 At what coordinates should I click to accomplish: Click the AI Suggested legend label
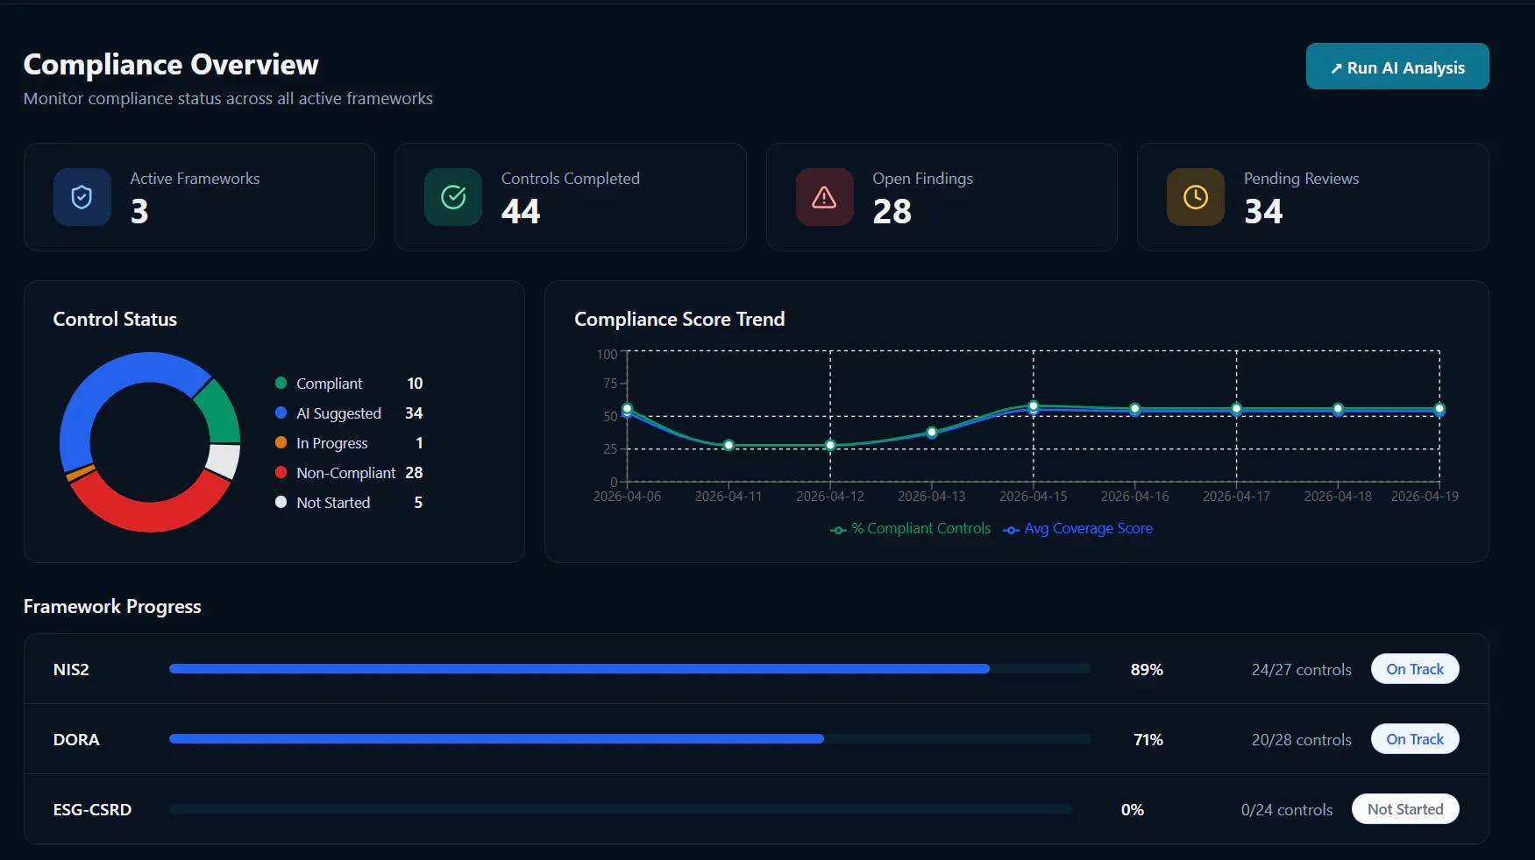coord(338,413)
